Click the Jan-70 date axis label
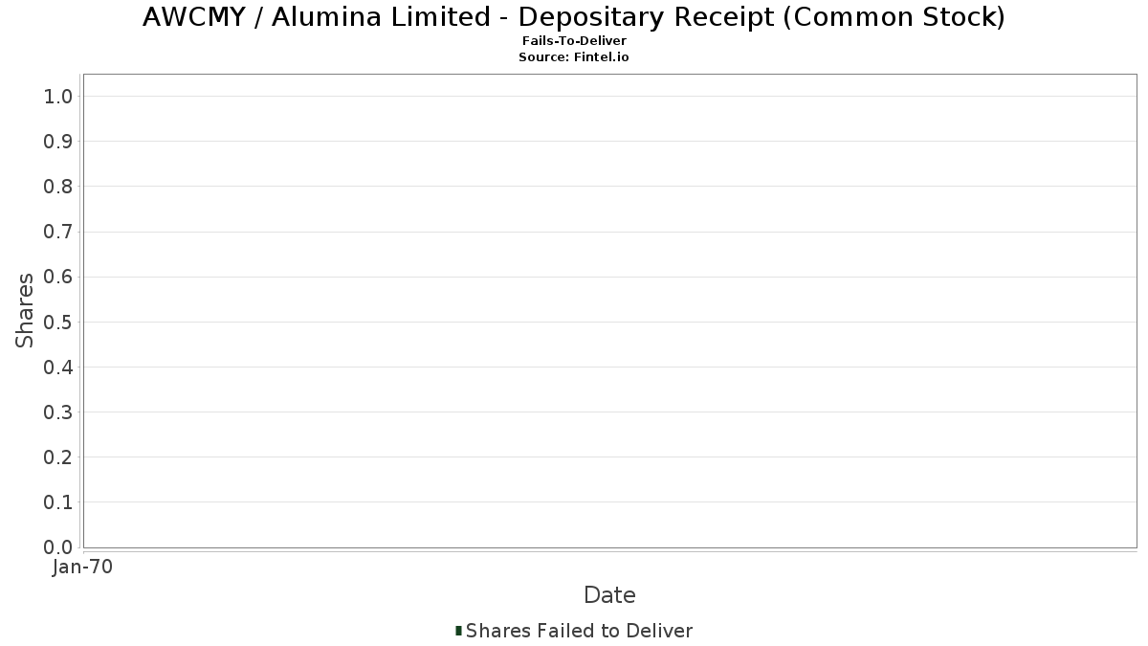The width and height of the screenshot is (1148, 646). [x=83, y=567]
